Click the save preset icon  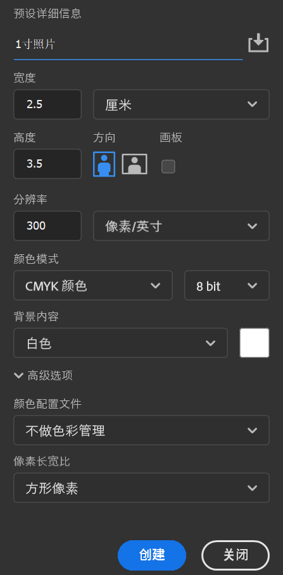point(258,43)
